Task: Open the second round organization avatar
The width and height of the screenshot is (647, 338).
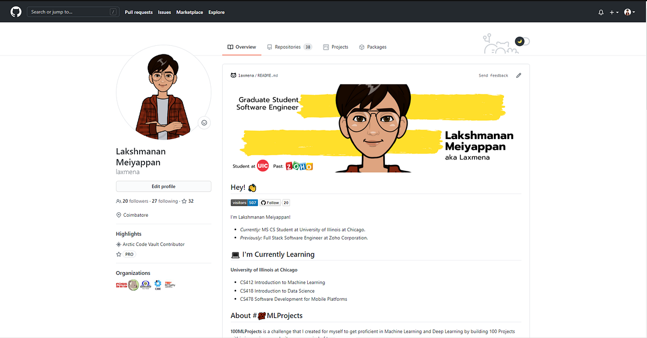Action: tap(133, 285)
